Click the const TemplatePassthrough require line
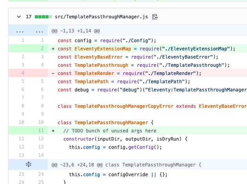The image size is (247, 184). 144,65
